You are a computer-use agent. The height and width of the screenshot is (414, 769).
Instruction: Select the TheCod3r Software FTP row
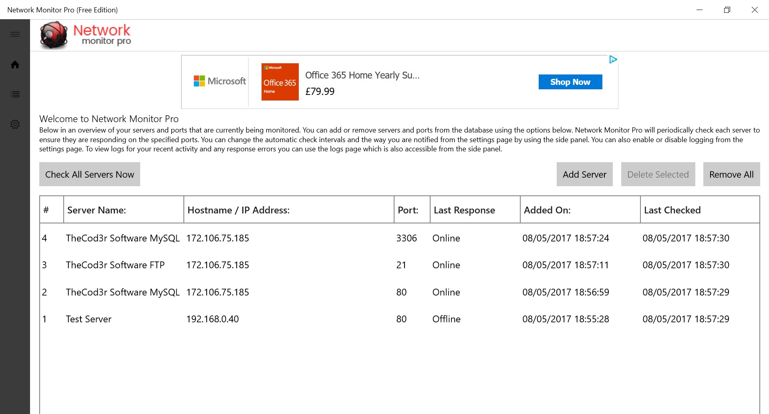tap(115, 265)
